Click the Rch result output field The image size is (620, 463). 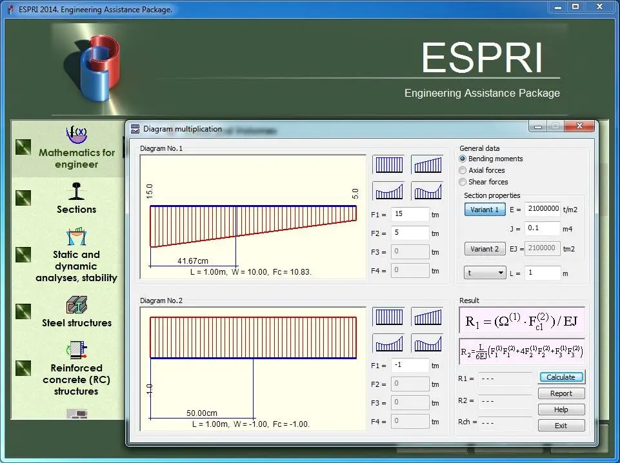(505, 423)
